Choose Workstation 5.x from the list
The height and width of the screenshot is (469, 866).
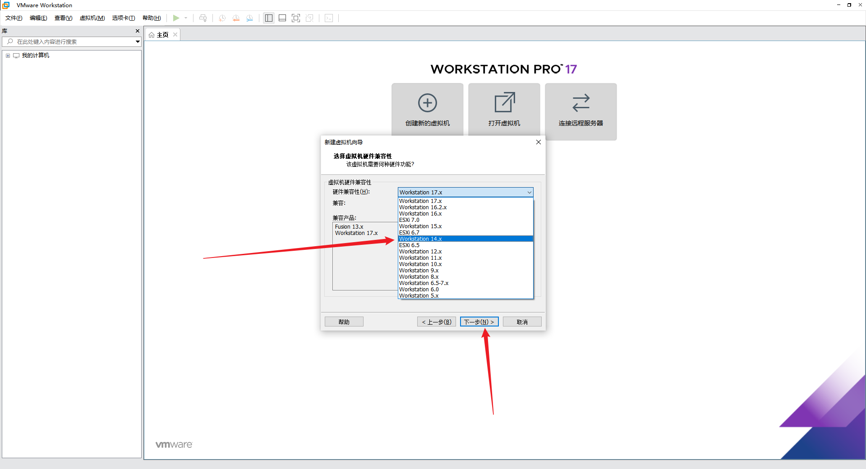(465, 296)
